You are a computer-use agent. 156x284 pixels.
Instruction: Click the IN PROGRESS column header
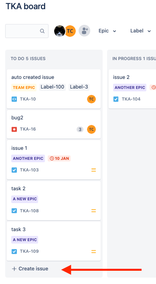click(x=134, y=58)
